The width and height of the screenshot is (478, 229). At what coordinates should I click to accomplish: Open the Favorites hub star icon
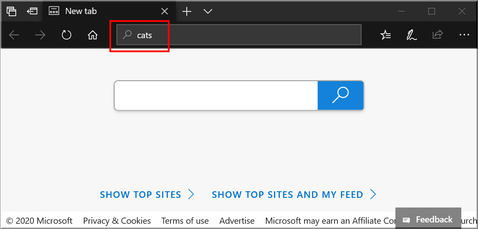[x=385, y=35]
